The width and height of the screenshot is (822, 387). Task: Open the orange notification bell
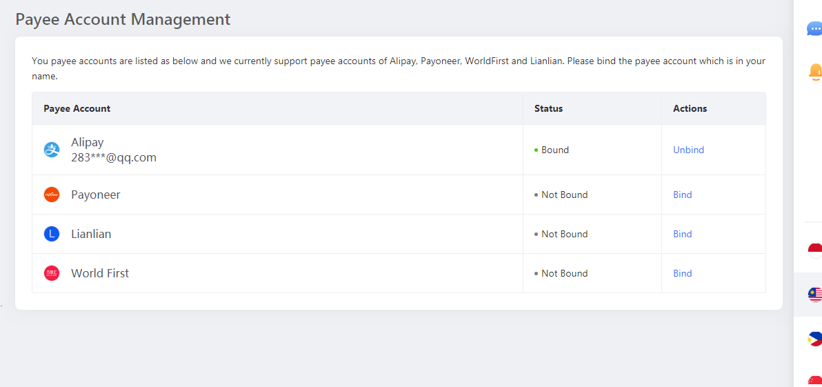815,72
